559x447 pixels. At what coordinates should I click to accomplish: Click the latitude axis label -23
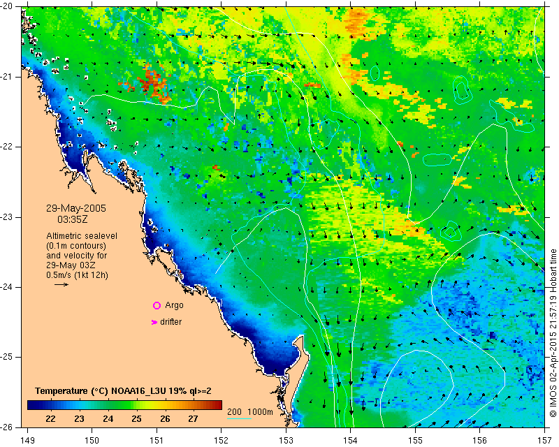[x=6, y=217]
